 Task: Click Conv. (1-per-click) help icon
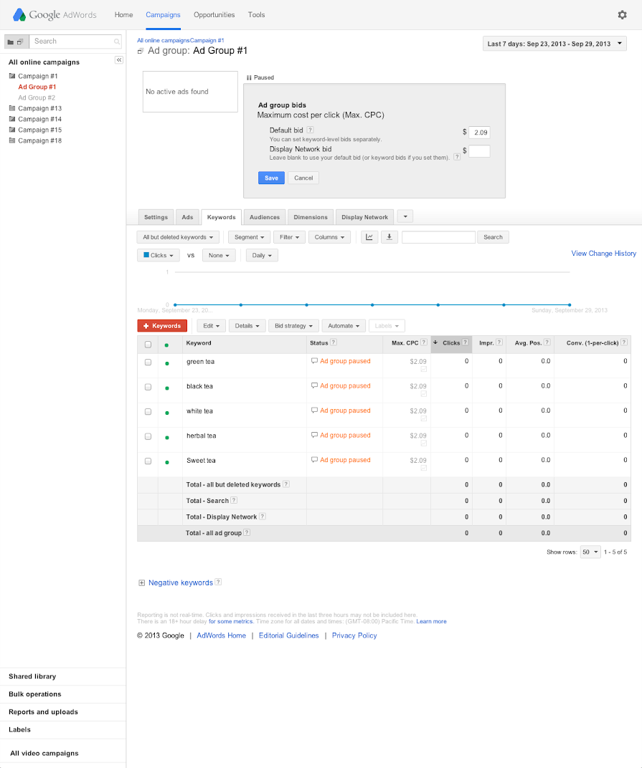coord(624,342)
